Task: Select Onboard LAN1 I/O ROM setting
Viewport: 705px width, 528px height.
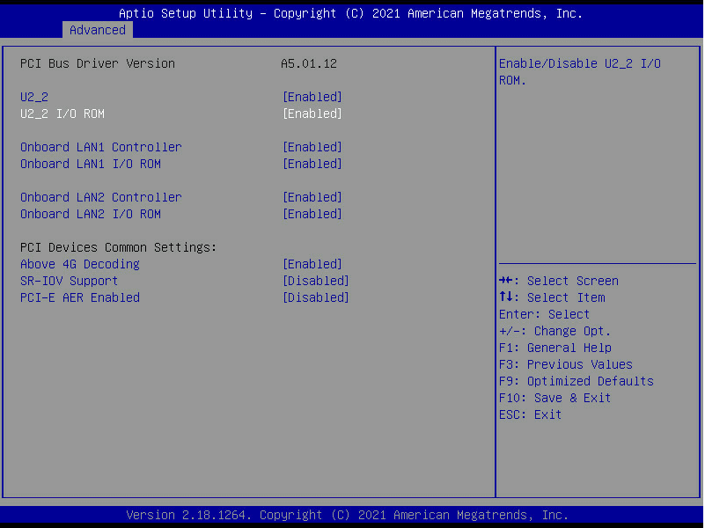Action: tap(91, 164)
